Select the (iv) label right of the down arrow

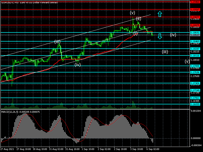pos(173,35)
